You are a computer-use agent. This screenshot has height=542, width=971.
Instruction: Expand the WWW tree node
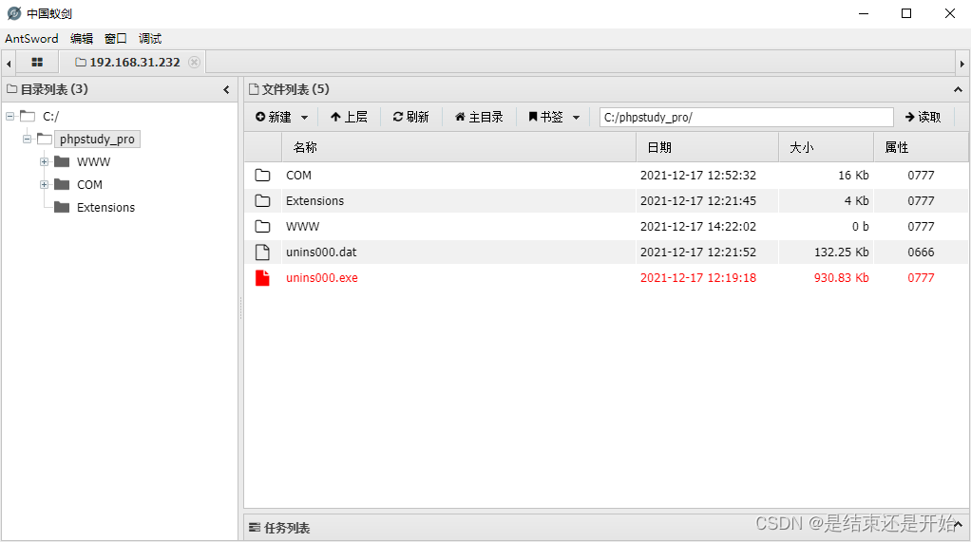click(x=44, y=162)
